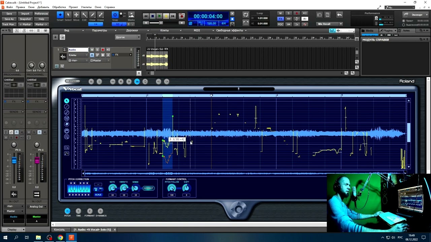431x242 pixels.
Task: Zoom out vertically in track view
Action: (x=357, y=62)
